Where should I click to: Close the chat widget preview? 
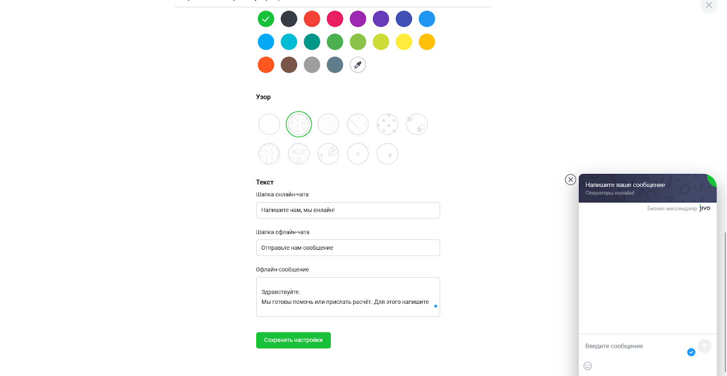click(x=570, y=179)
